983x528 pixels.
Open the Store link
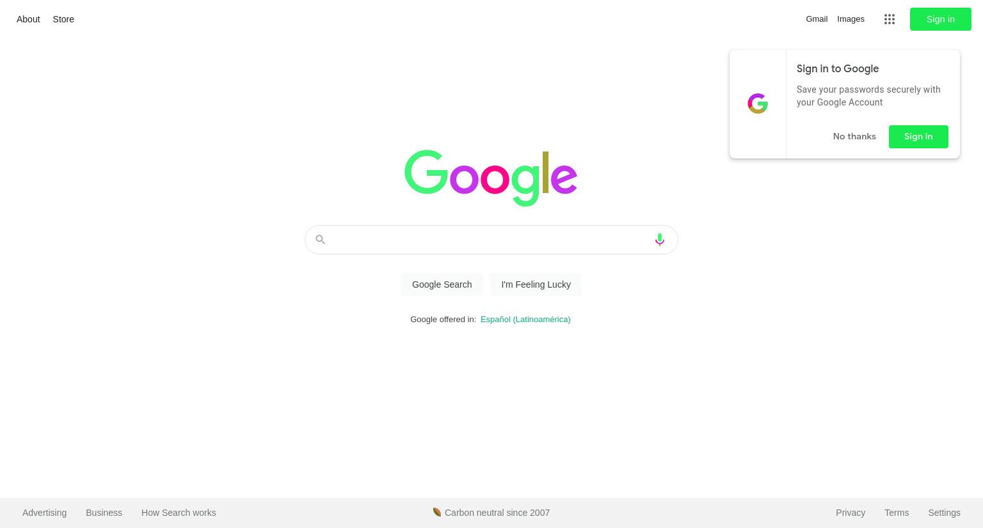click(x=63, y=19)
